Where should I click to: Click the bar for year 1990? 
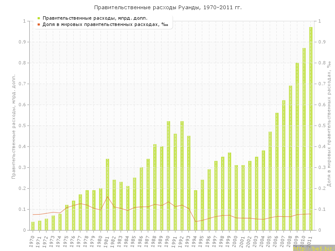point(168,176)
